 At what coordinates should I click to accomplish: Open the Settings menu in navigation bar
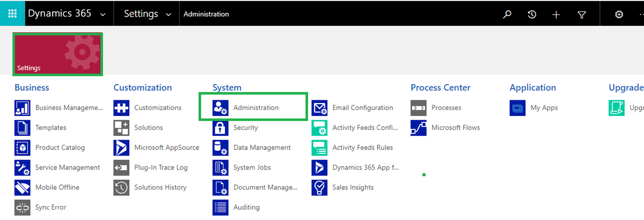pos(141,14)
